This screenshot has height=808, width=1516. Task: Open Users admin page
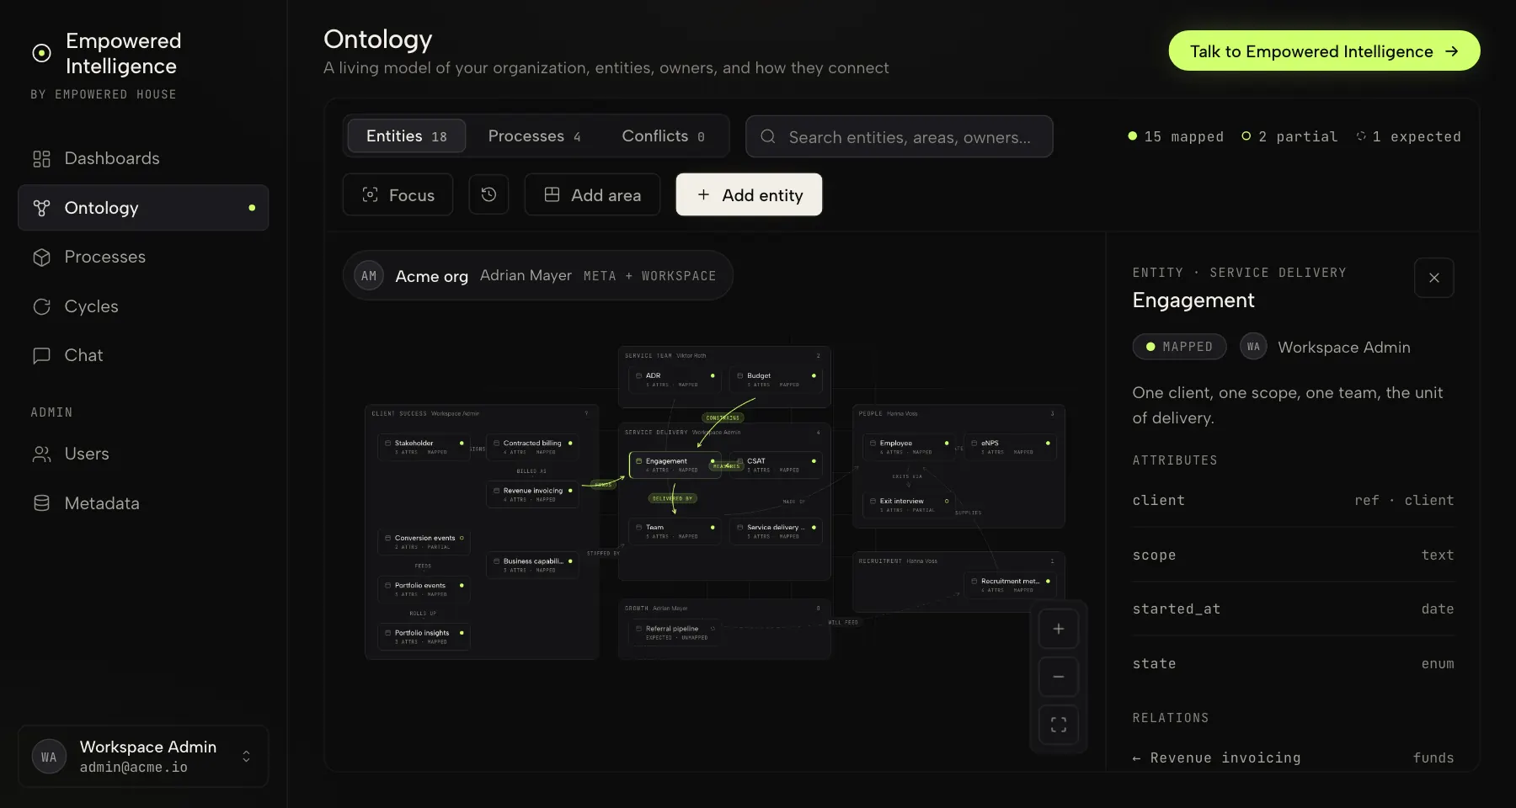pyautogui.click(x=143, y=454)
